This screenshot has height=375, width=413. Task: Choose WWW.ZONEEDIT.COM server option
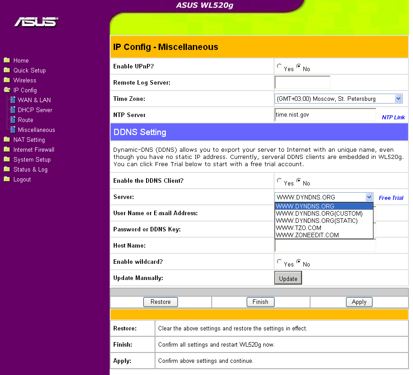click(x=324, y=235)
